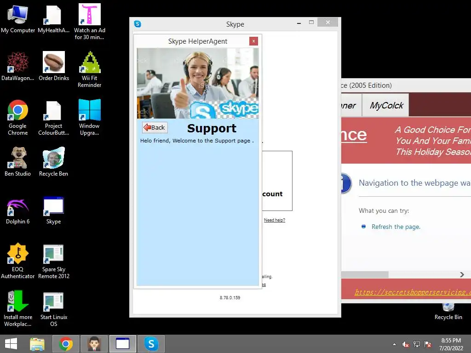Click the Refresh the page link
The image size is (471, 353).
pyautogui.click(x=396, y=227)
